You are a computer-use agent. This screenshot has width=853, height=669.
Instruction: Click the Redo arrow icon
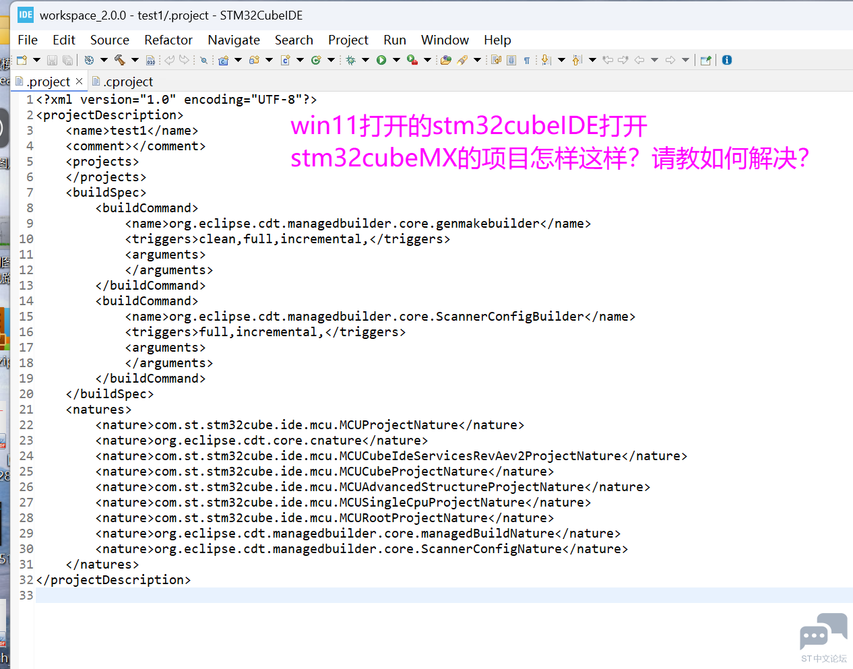[x=184, y=60]
